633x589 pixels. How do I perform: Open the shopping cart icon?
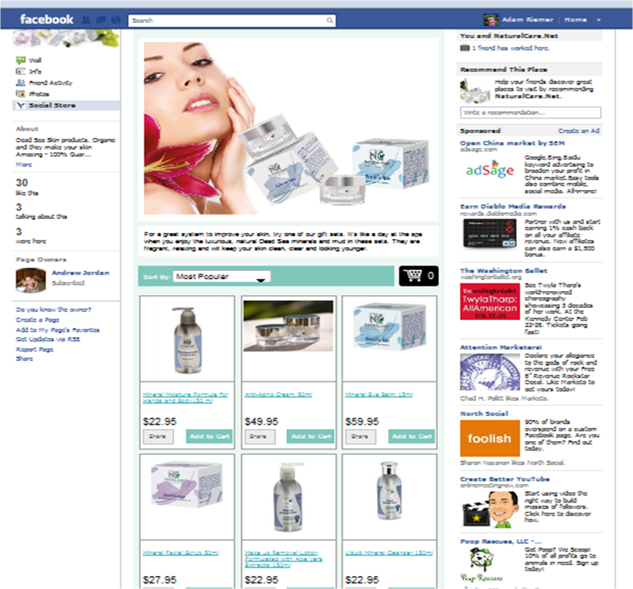tap(418, 276)
